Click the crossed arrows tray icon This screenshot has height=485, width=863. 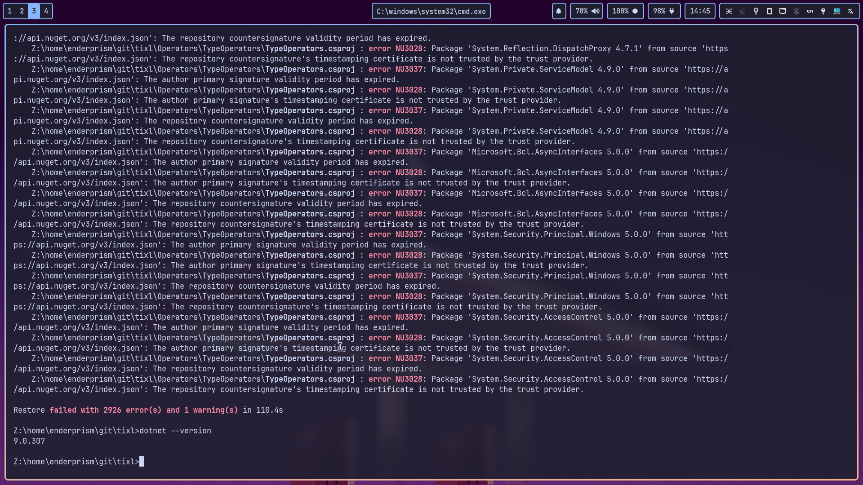pyautogui.click(x=729, y=11)
